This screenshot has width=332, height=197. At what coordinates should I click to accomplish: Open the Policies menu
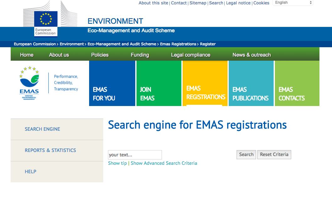pyautogui.click(x=100, y=55)
